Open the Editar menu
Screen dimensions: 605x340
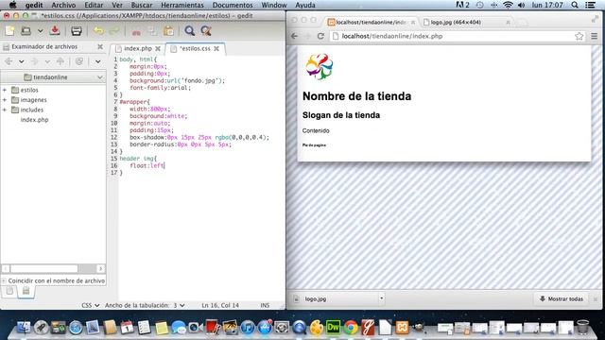pos(94,5)
